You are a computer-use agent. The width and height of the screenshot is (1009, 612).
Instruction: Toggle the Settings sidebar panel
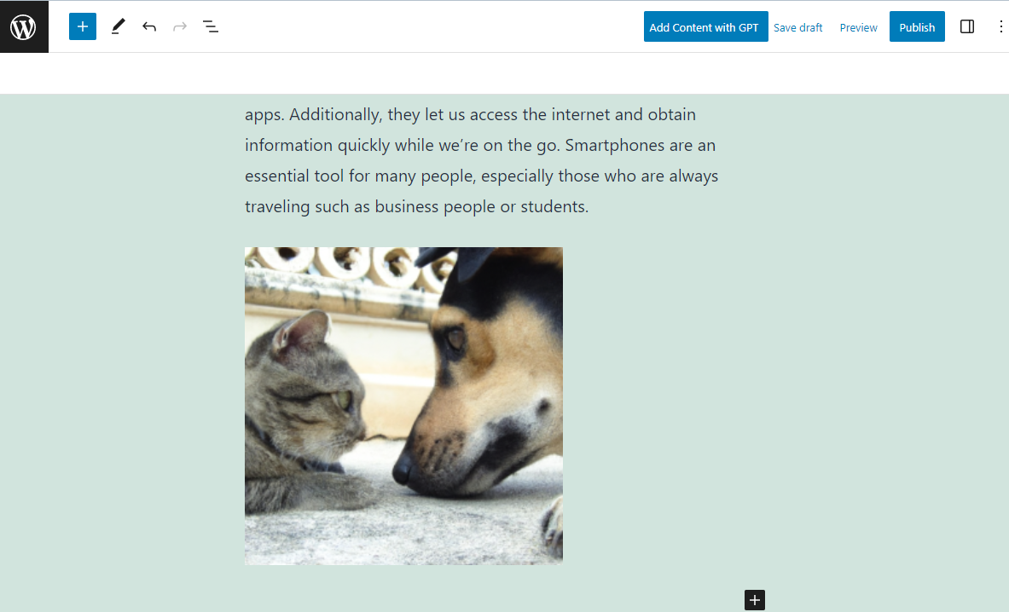tap(966, 26)
